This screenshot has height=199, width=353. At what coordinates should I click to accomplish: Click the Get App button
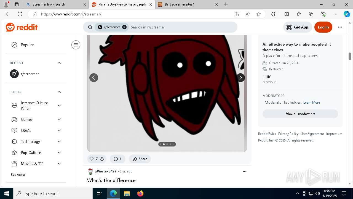pos(298,27)
